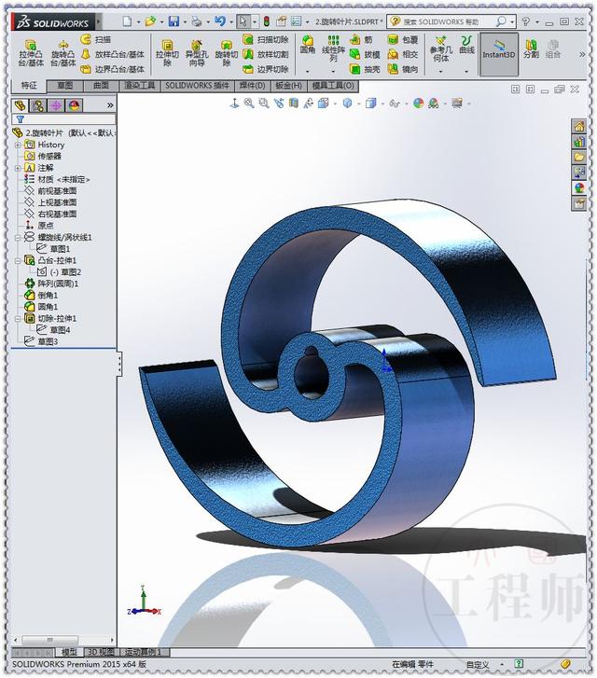Screen dimensions: 597x678
Task: Select the 拔模 draft tool
Action: [365, 54]
